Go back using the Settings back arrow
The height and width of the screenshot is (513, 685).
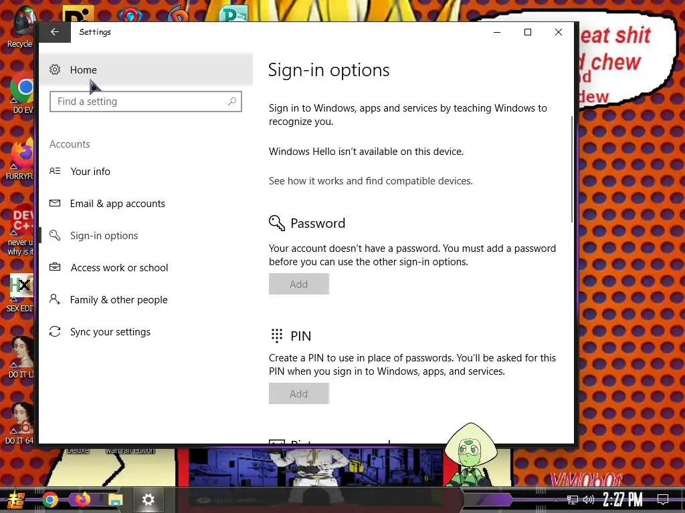click(55, 32)
